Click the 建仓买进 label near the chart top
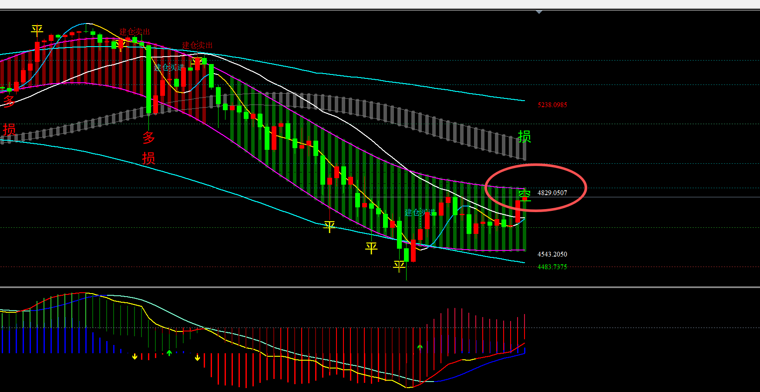Viewport: 760px width, 392px height. [169, 68]
